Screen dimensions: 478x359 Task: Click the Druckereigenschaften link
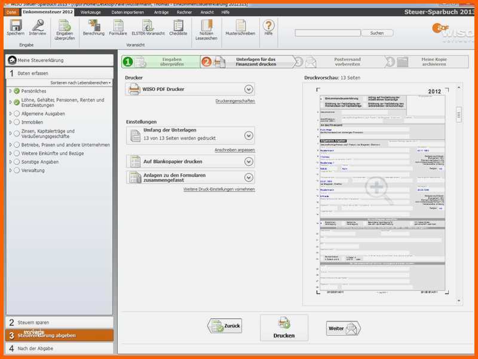(235, 101)
